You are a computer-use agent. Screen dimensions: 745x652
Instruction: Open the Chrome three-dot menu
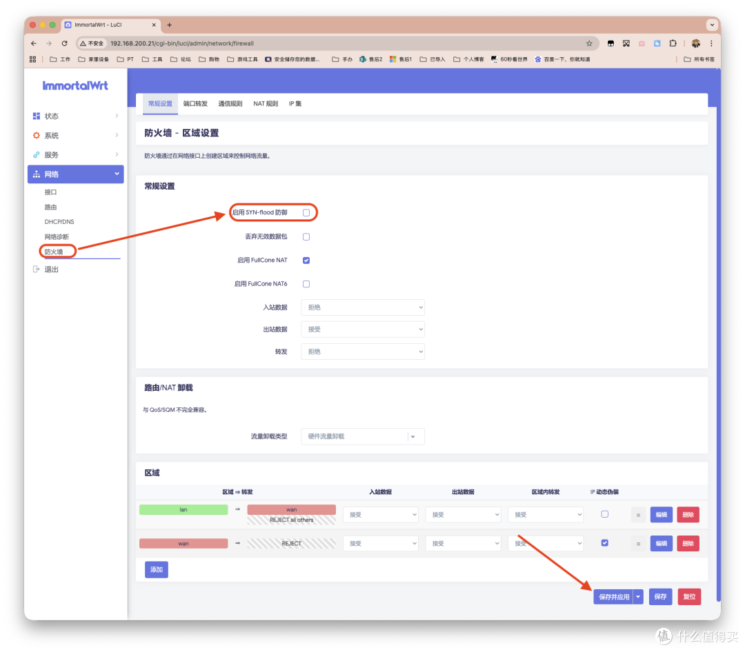pyautogui.click(x=711, y=43)
